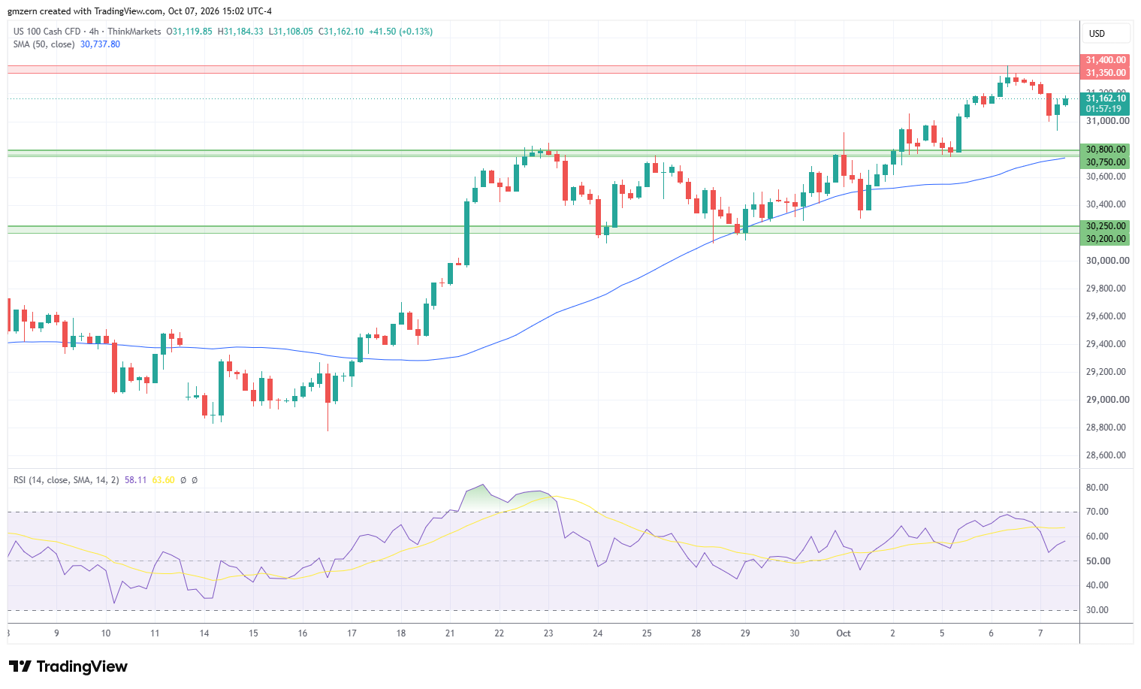Click the 28,600.00 price axis label
The image size is (1141, 689).
point(1107,455)
